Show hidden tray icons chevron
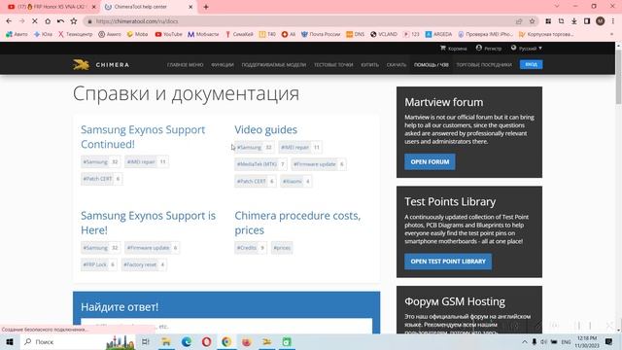The height and width of the screenshot is (350, 622). click(x=525, y=341)
